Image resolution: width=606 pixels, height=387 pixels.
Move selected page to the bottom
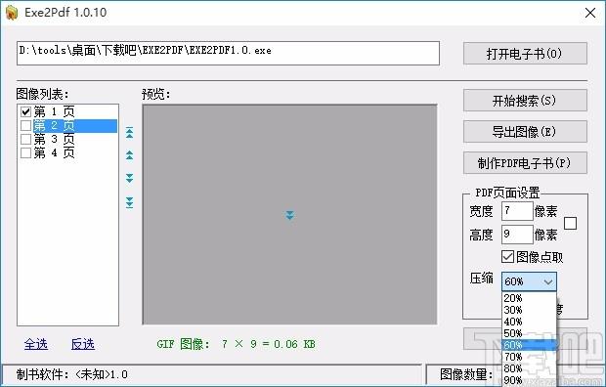coord(129,202)
